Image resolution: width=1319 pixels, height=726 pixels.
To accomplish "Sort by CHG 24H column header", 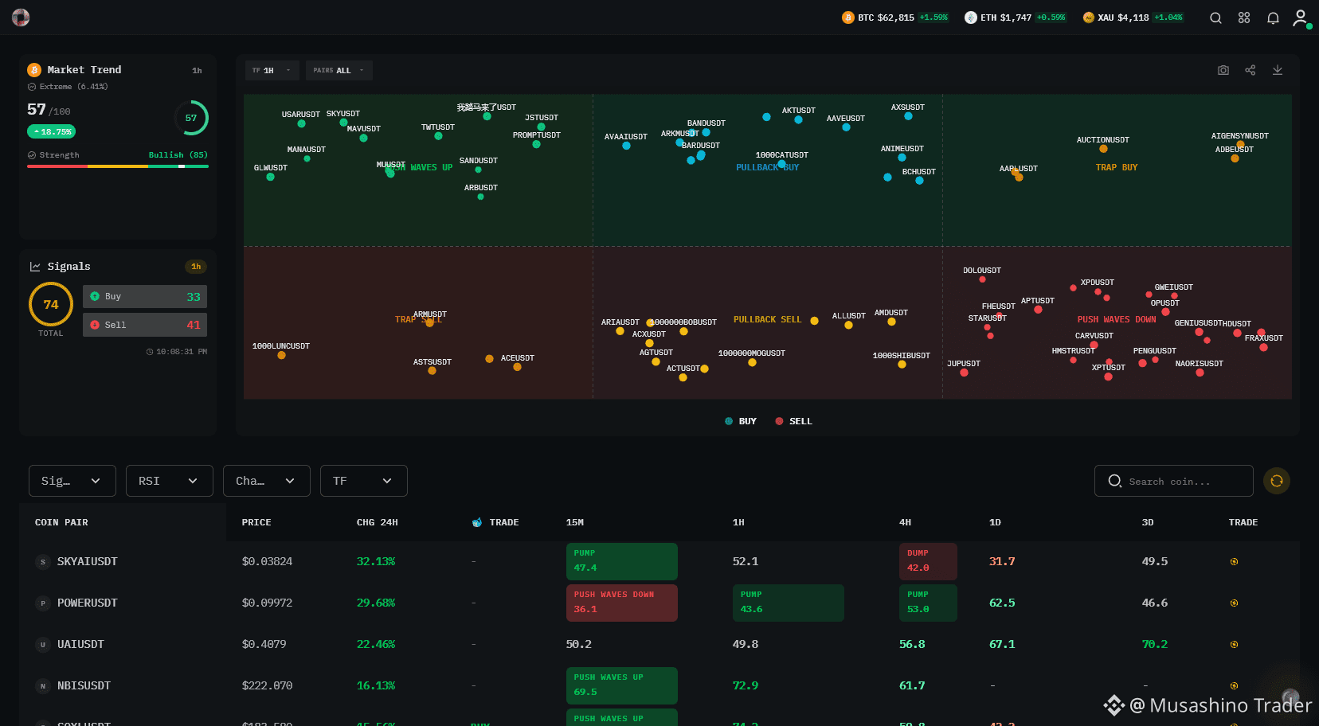I will [x=377, y=522].
